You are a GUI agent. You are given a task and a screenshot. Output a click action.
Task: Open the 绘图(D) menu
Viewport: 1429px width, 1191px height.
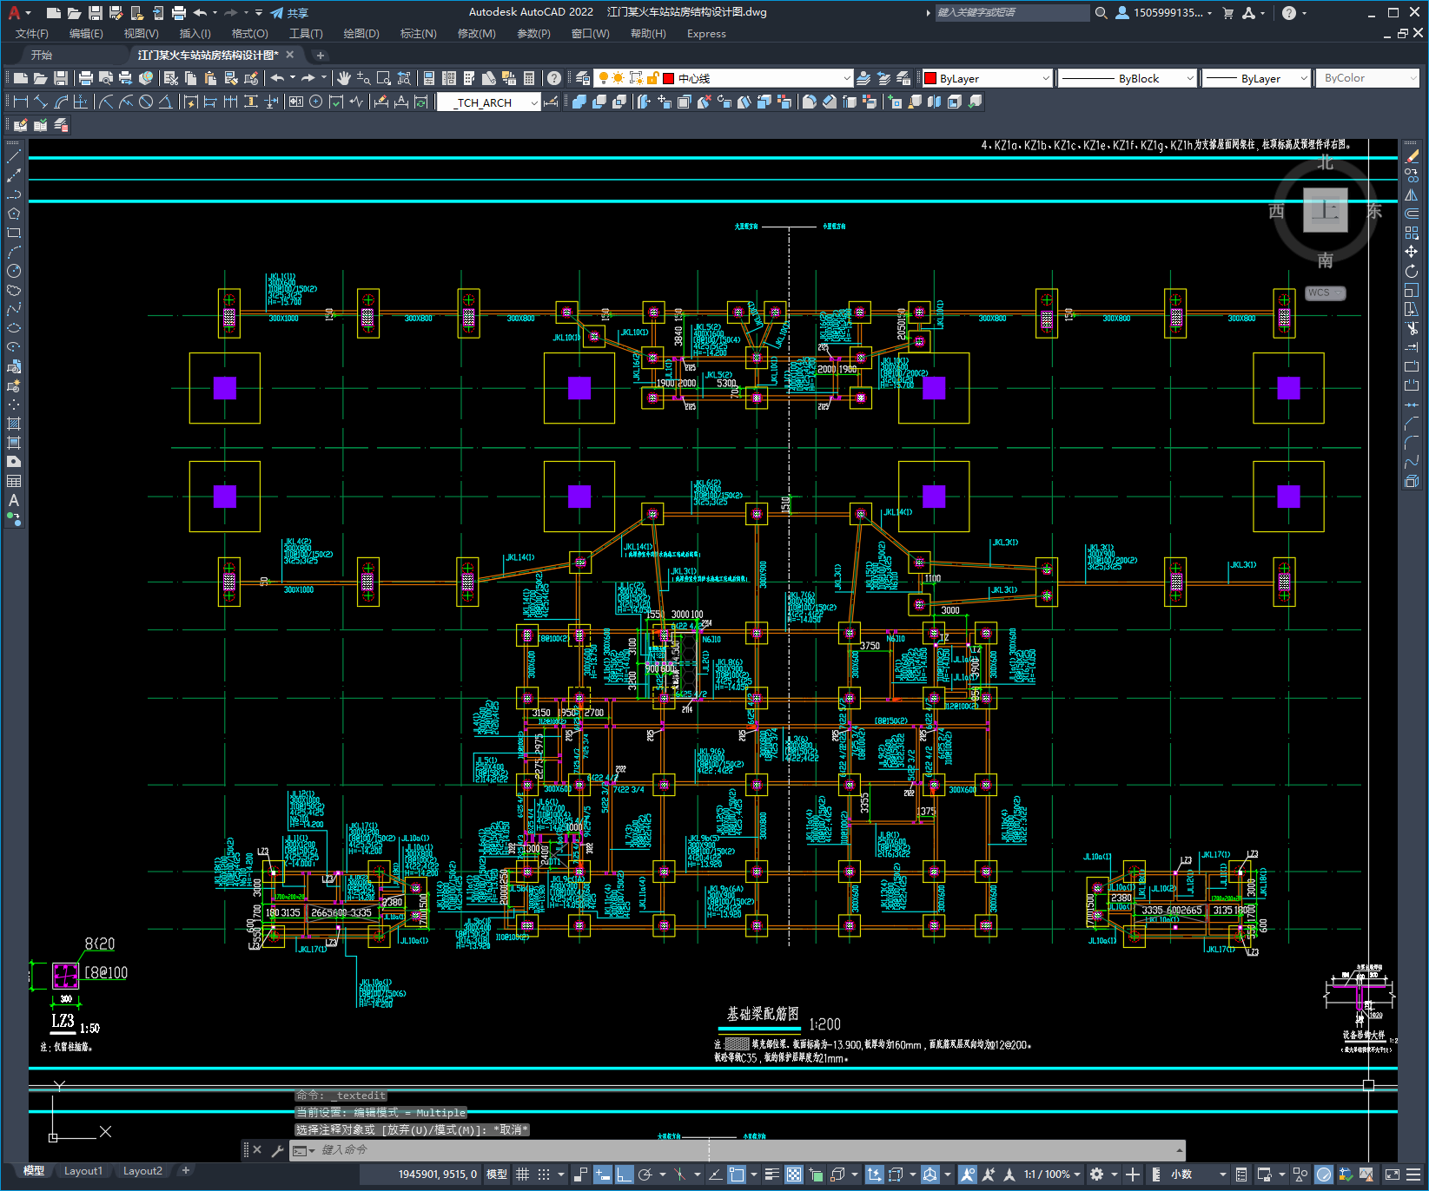coord(361,33)
